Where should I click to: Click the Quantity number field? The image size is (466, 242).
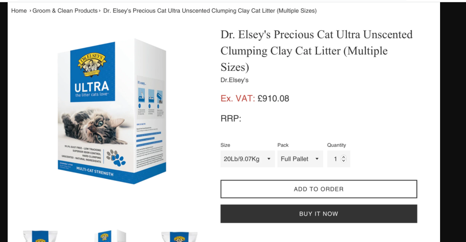336,159
